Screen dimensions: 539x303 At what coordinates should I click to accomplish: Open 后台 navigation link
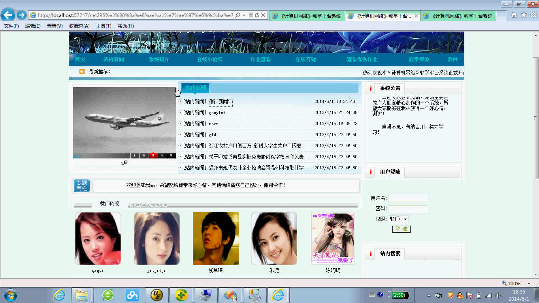click(x=452, y=60)
